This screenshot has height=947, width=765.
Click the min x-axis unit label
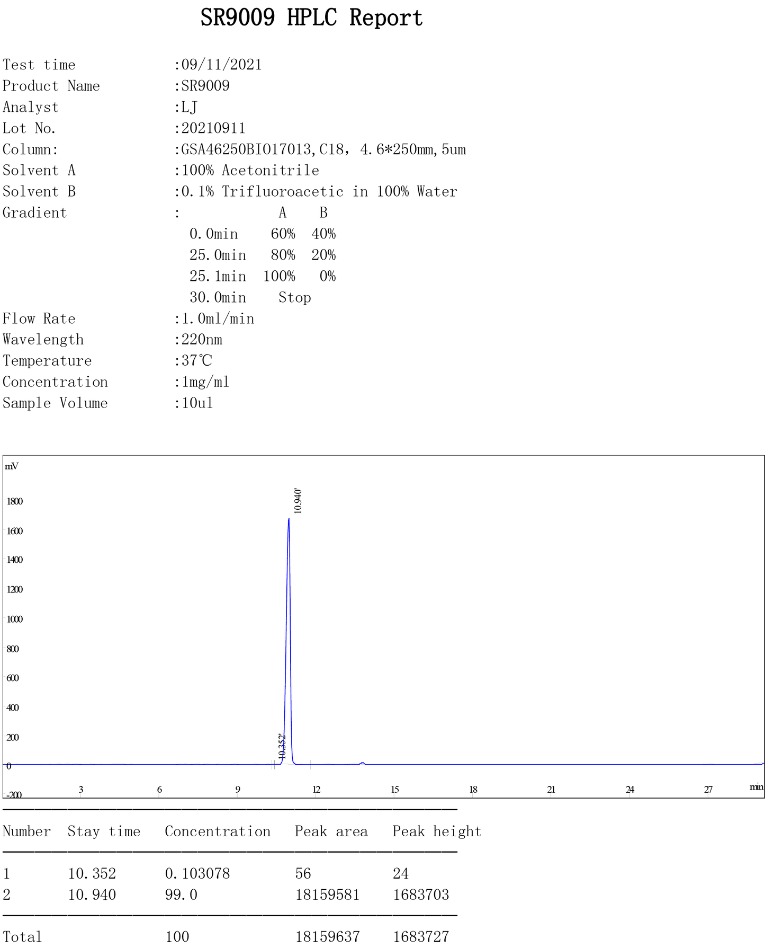tap(757, 786)
